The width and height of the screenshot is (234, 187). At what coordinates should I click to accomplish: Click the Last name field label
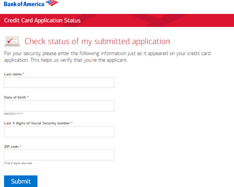click(x=13, y=74)
